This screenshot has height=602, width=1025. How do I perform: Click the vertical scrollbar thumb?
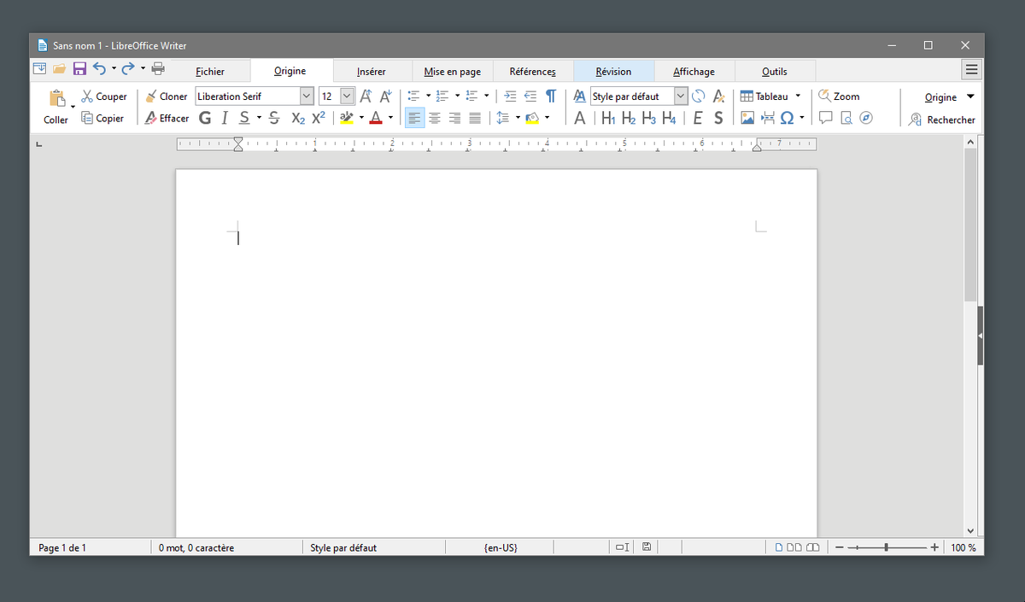(x=969, y=224)
